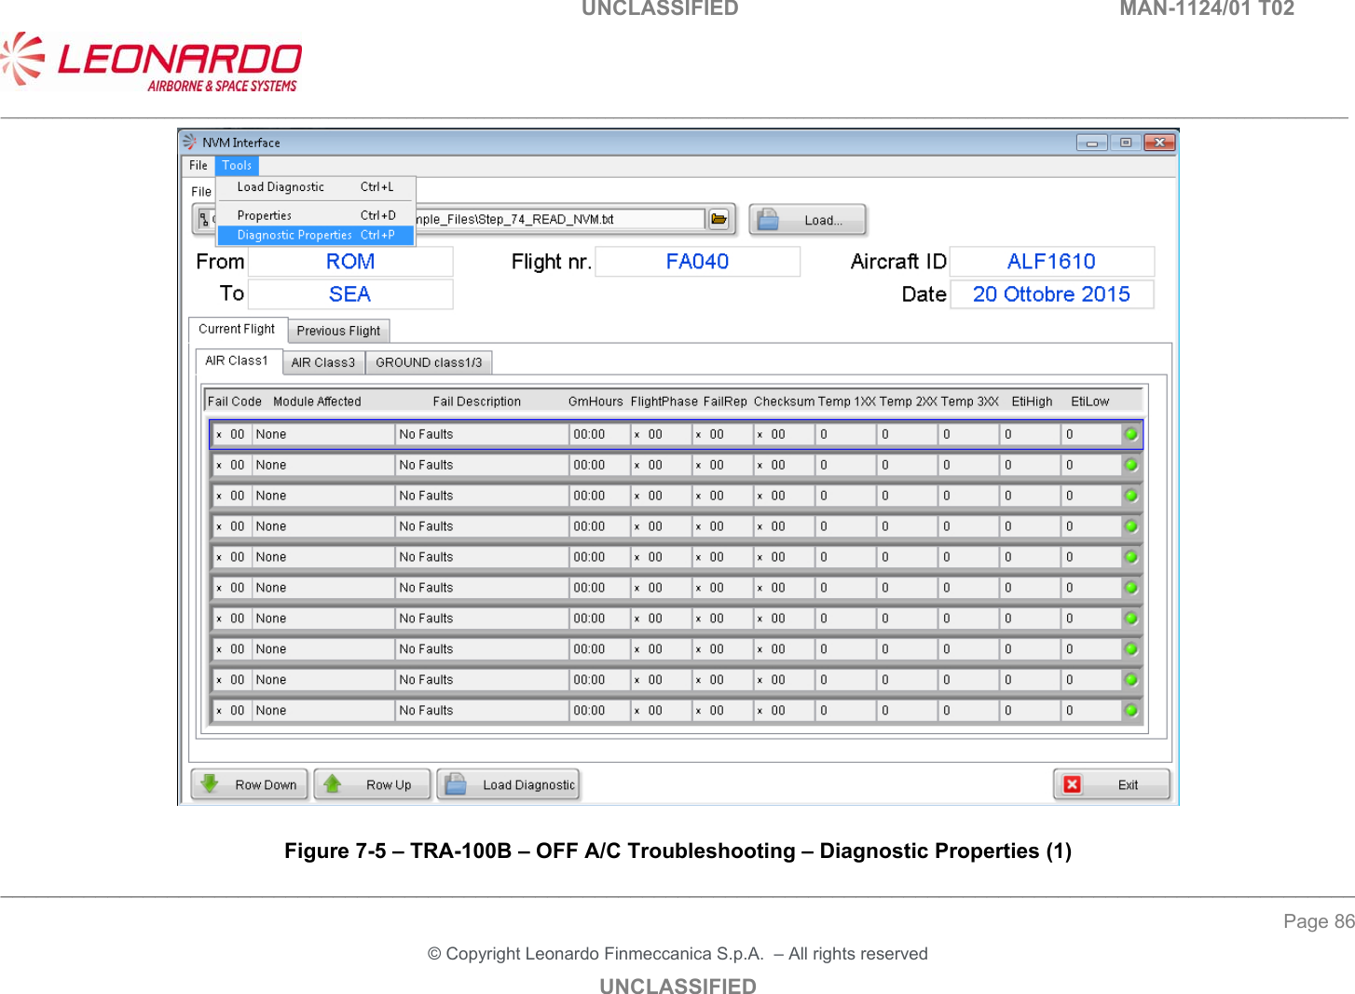
Task: Close the open Tools menu
Action: (x=237, y=166)
